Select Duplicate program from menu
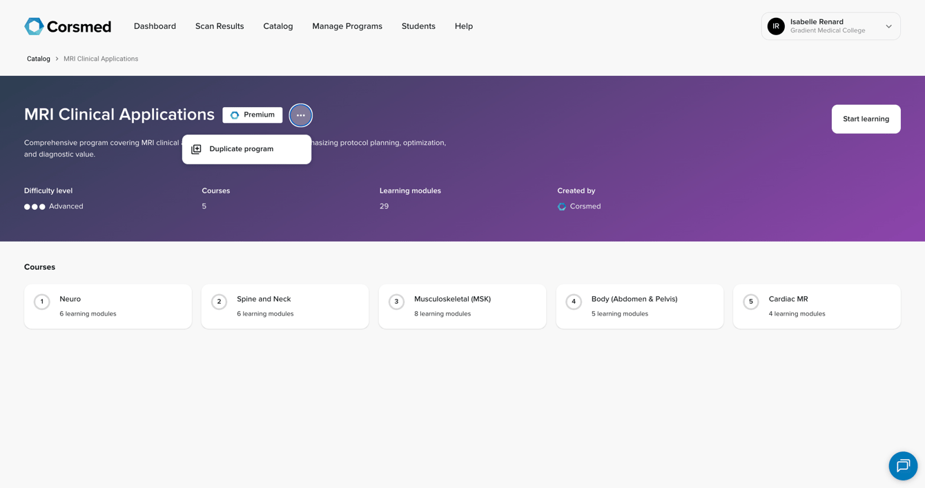 [242, 149]
